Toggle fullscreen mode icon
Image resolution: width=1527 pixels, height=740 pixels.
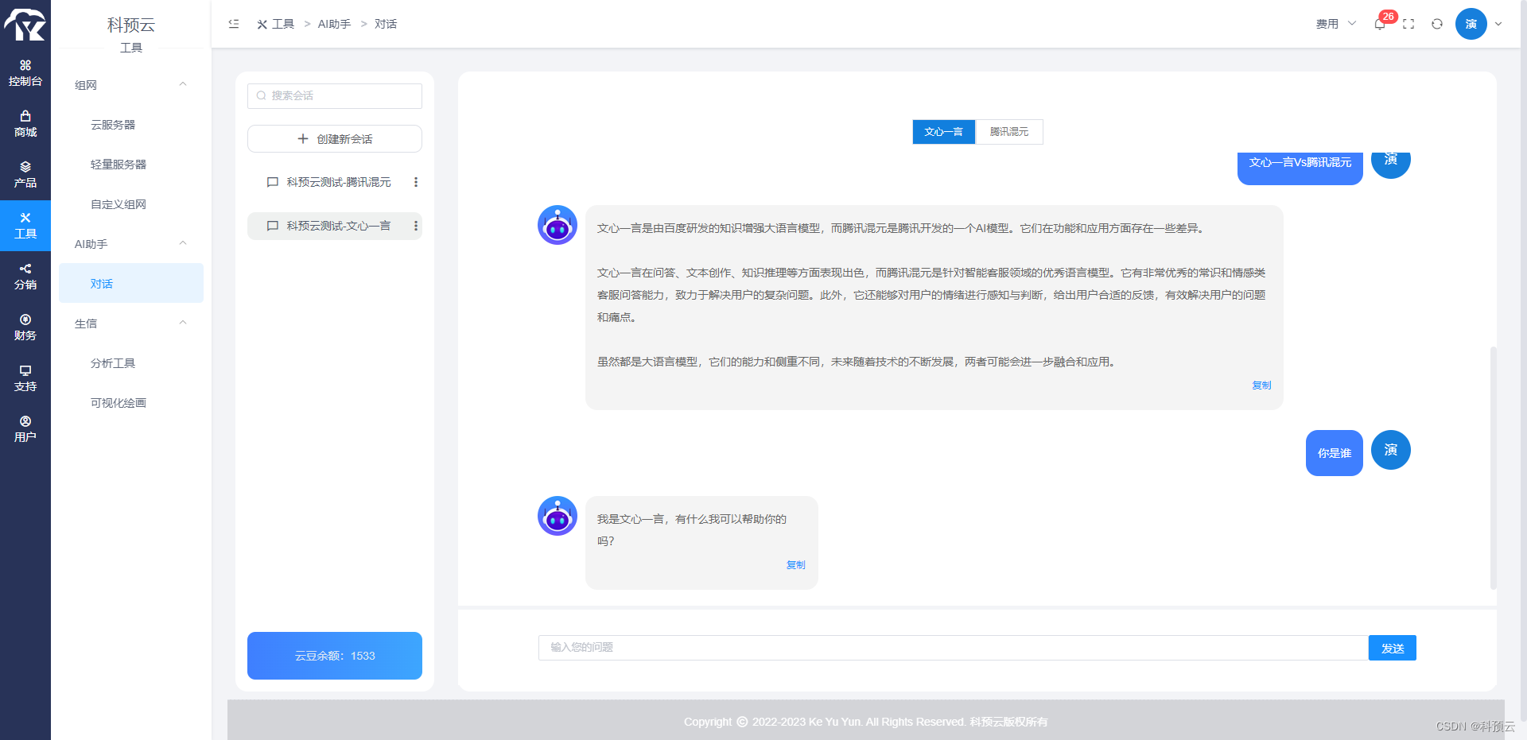(x=1408, y=24)
